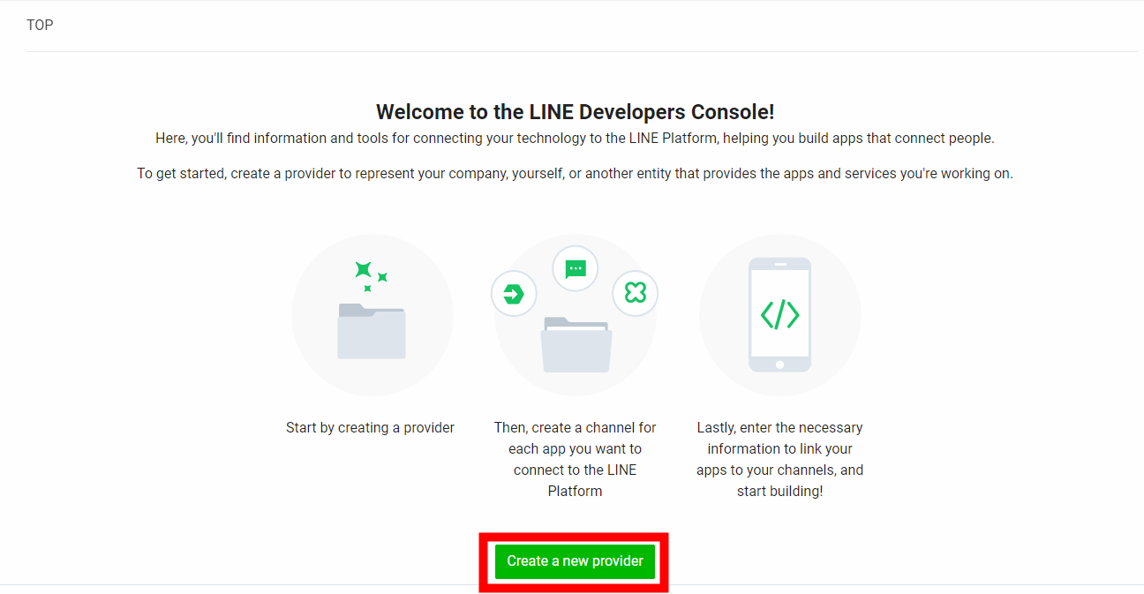
Task: Click the green arrow circle icon
Action: click(x=514, y=293)
